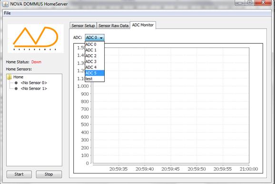Select the <No Sensor 1> tree item
This screenshot has height=184, width=275.
tap(34, 88)
